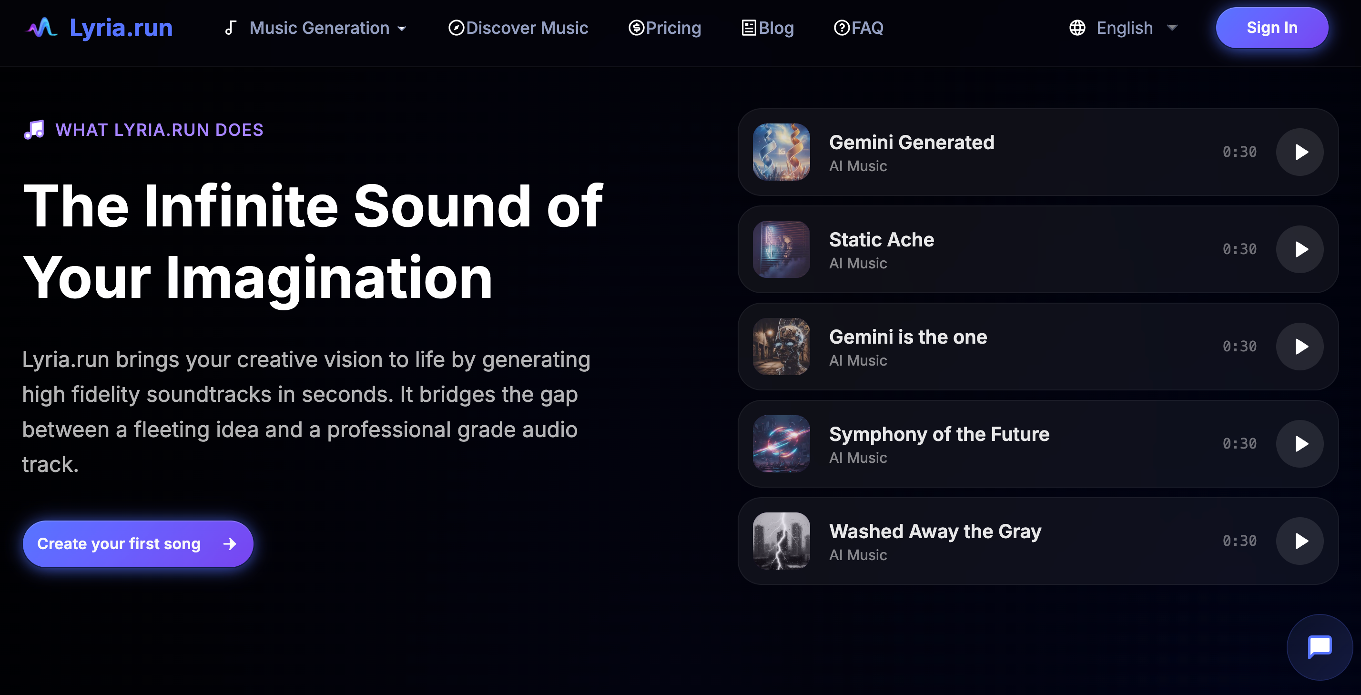Go to the Pricing page
Viewport: 1361px width, 695px height.
[x=665, y=28]
